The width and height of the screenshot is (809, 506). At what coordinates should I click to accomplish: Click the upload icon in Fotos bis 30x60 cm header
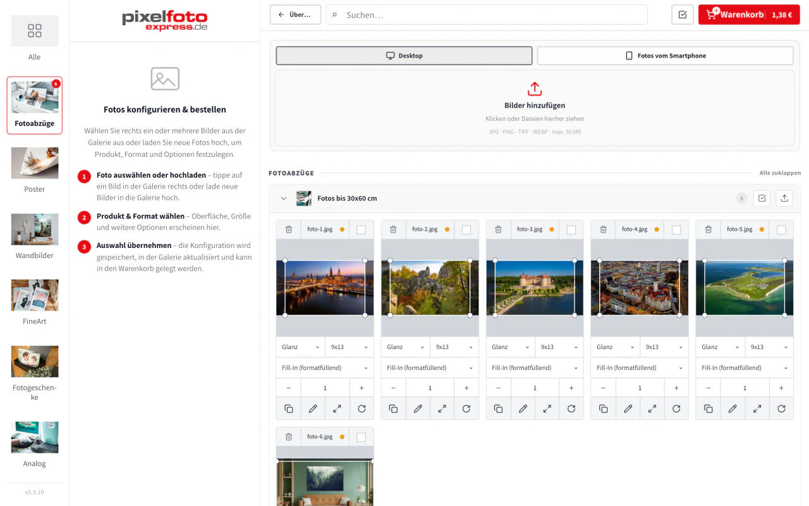click(x=784, y=198)
